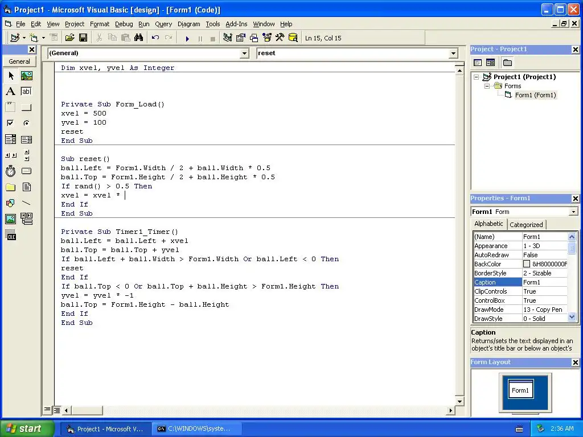Viewport: 583px width, 437px height.
Task: Click View Code in the Project panel
Action: [478, 63]
